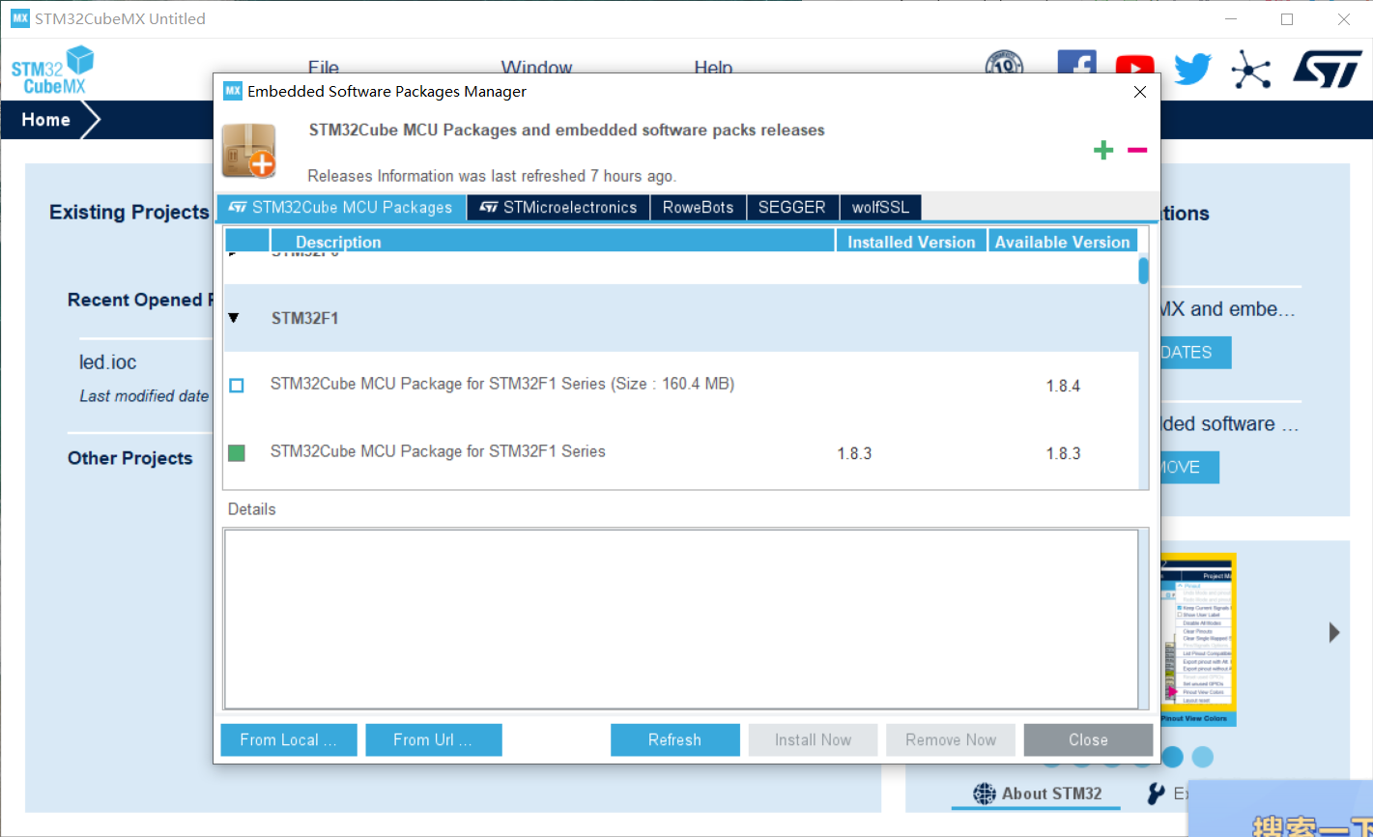Open the Window menu in main window
The width and height of the screenshot is (1373, 837).
pyautogui.click(x=536, y=68)
